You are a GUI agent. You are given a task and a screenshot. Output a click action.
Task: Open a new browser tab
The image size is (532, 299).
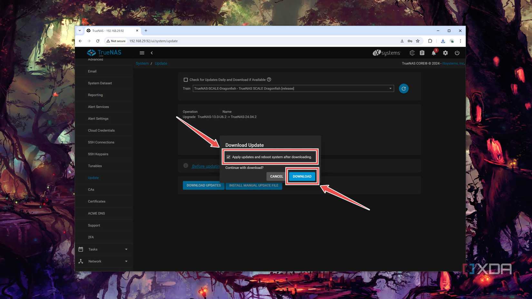tap(146, 31)
